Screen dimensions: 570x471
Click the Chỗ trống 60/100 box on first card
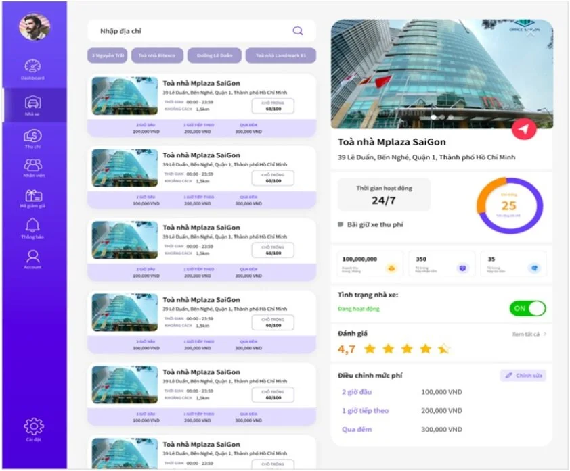(273, 106)
